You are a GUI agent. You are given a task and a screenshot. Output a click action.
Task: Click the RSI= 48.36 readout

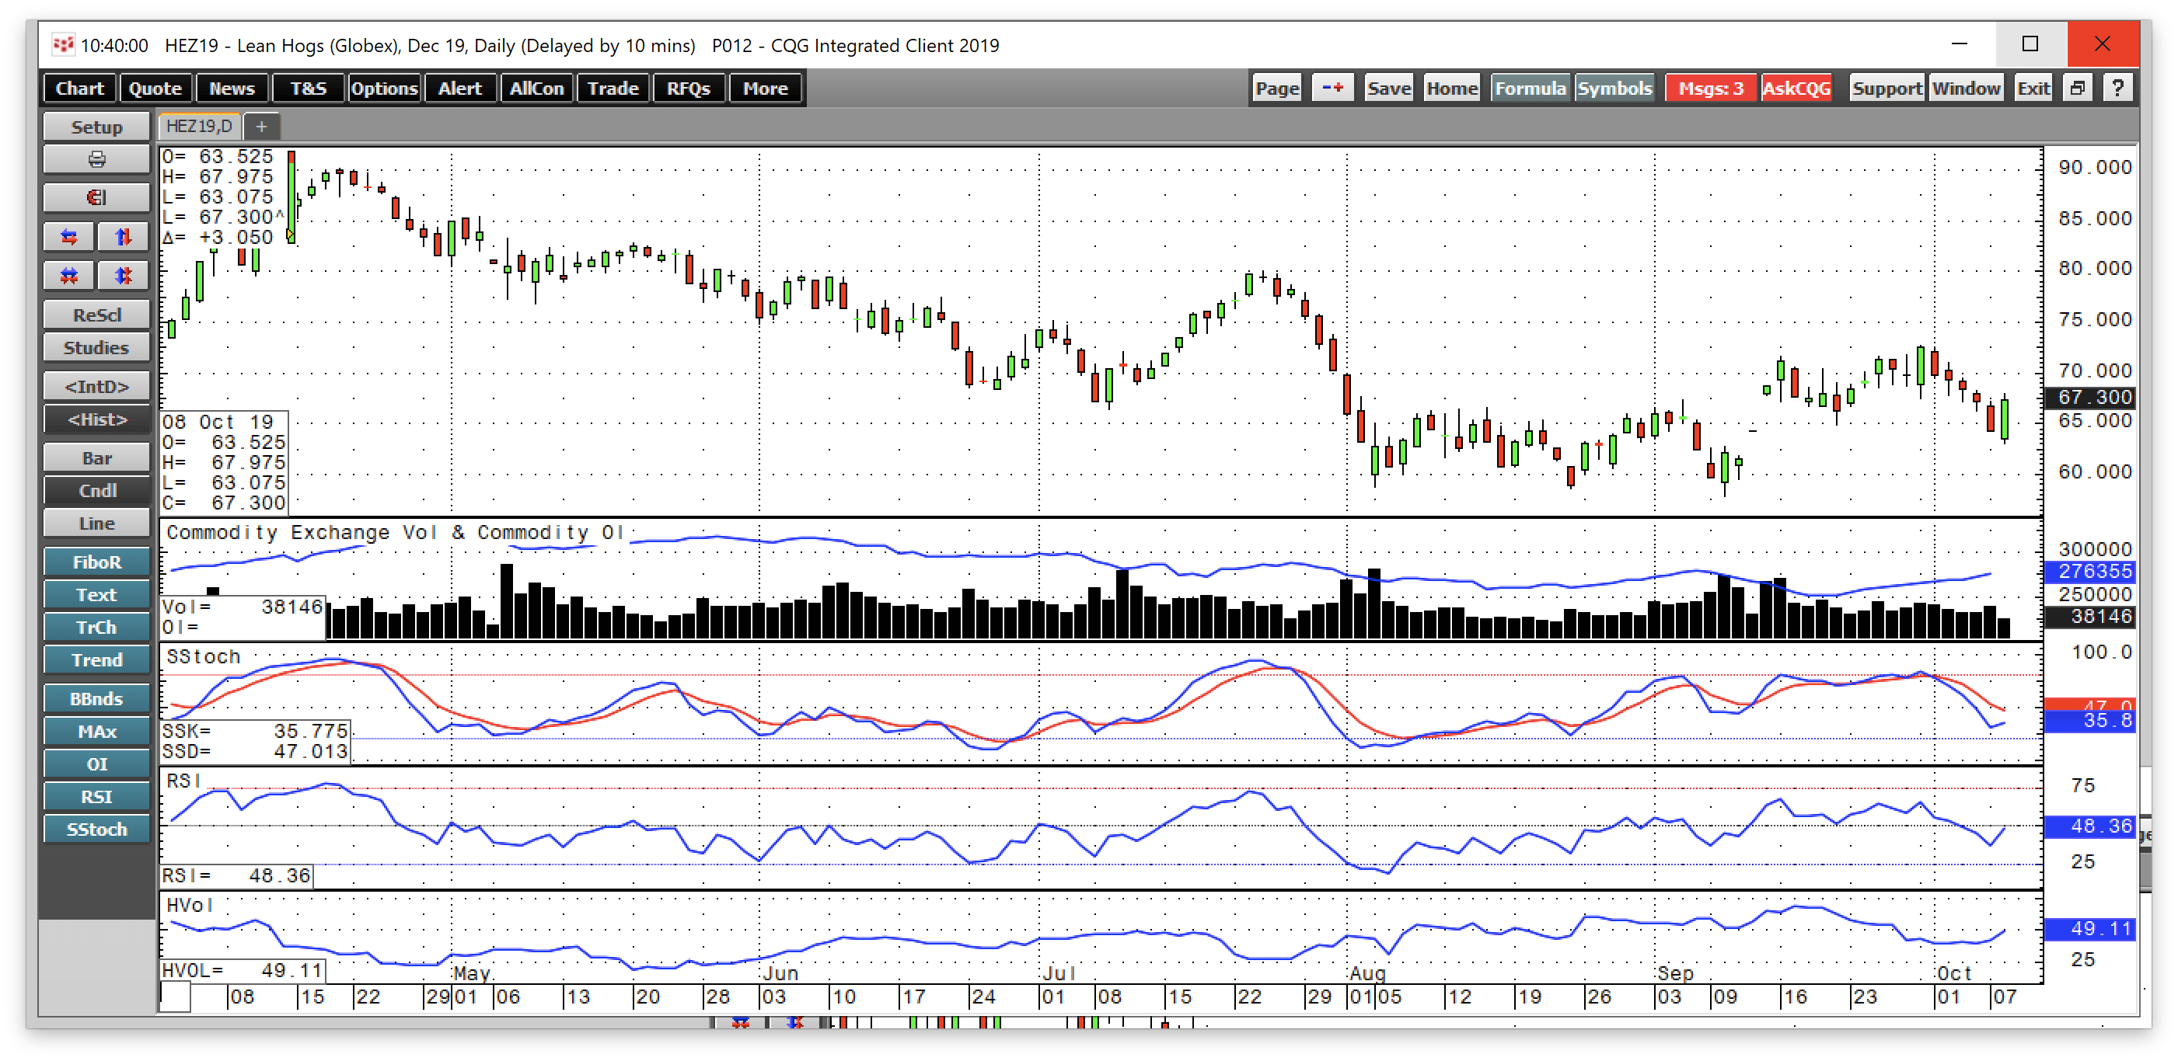pos(237,876)
